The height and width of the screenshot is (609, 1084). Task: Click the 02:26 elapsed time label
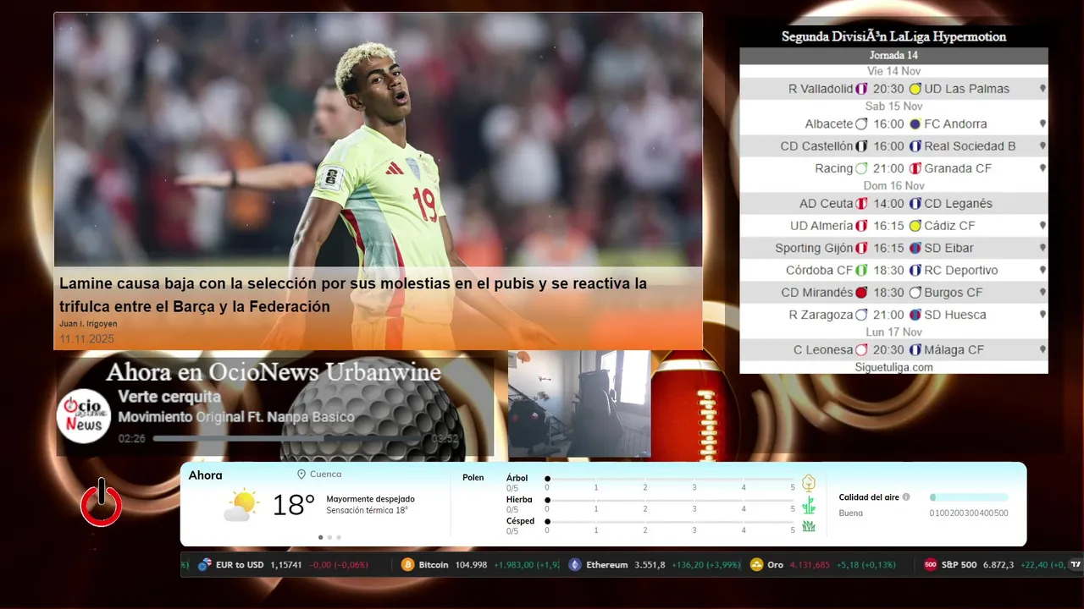coord(131,439)
